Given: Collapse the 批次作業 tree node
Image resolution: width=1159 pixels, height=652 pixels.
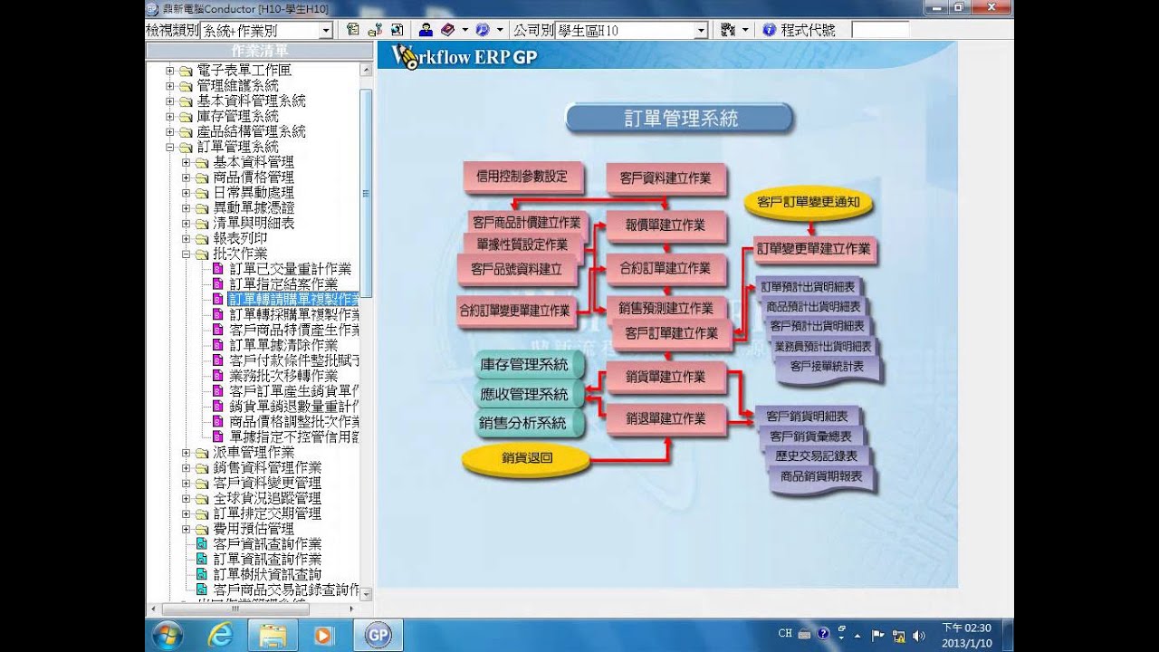Looking at the screenshot, I should 186,254.
